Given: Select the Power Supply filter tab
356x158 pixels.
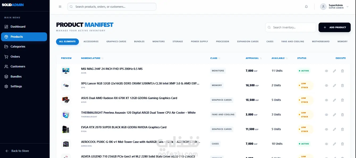Looking at the screenshot, I should (x=199, y=41).
